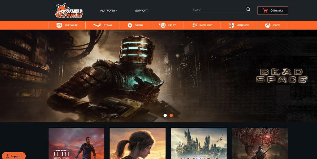Open the Platform dropdown menu
317x159 pixels.
coord(109,11)
